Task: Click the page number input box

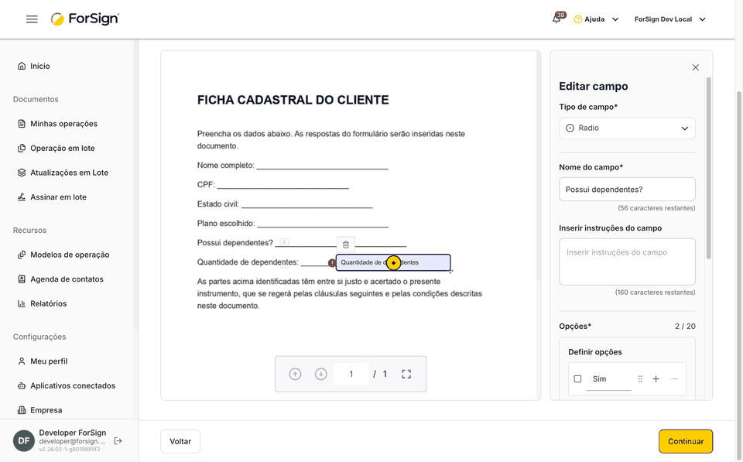Action: (x=351, y=375)
